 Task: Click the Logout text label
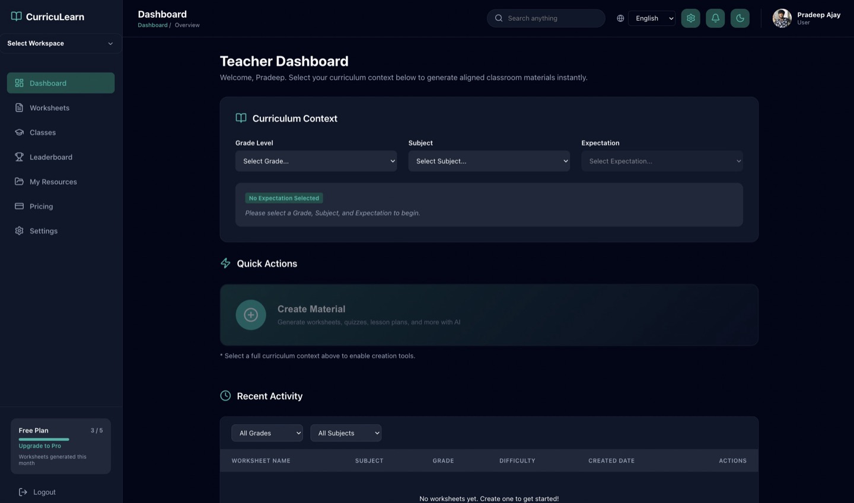click(x=44, y=492)
